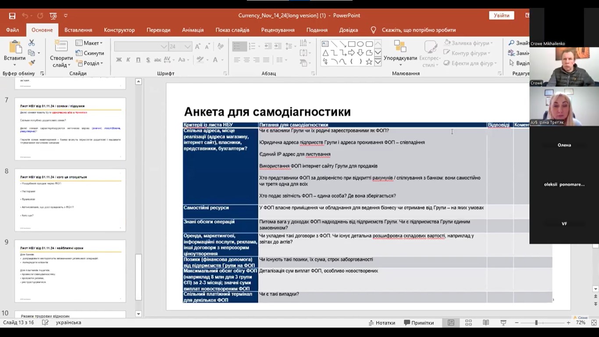Image resolution: width=599 pixels, height=337 pixels.
Task: Click the Format Painter brush icon
Action: pos(32,63)
